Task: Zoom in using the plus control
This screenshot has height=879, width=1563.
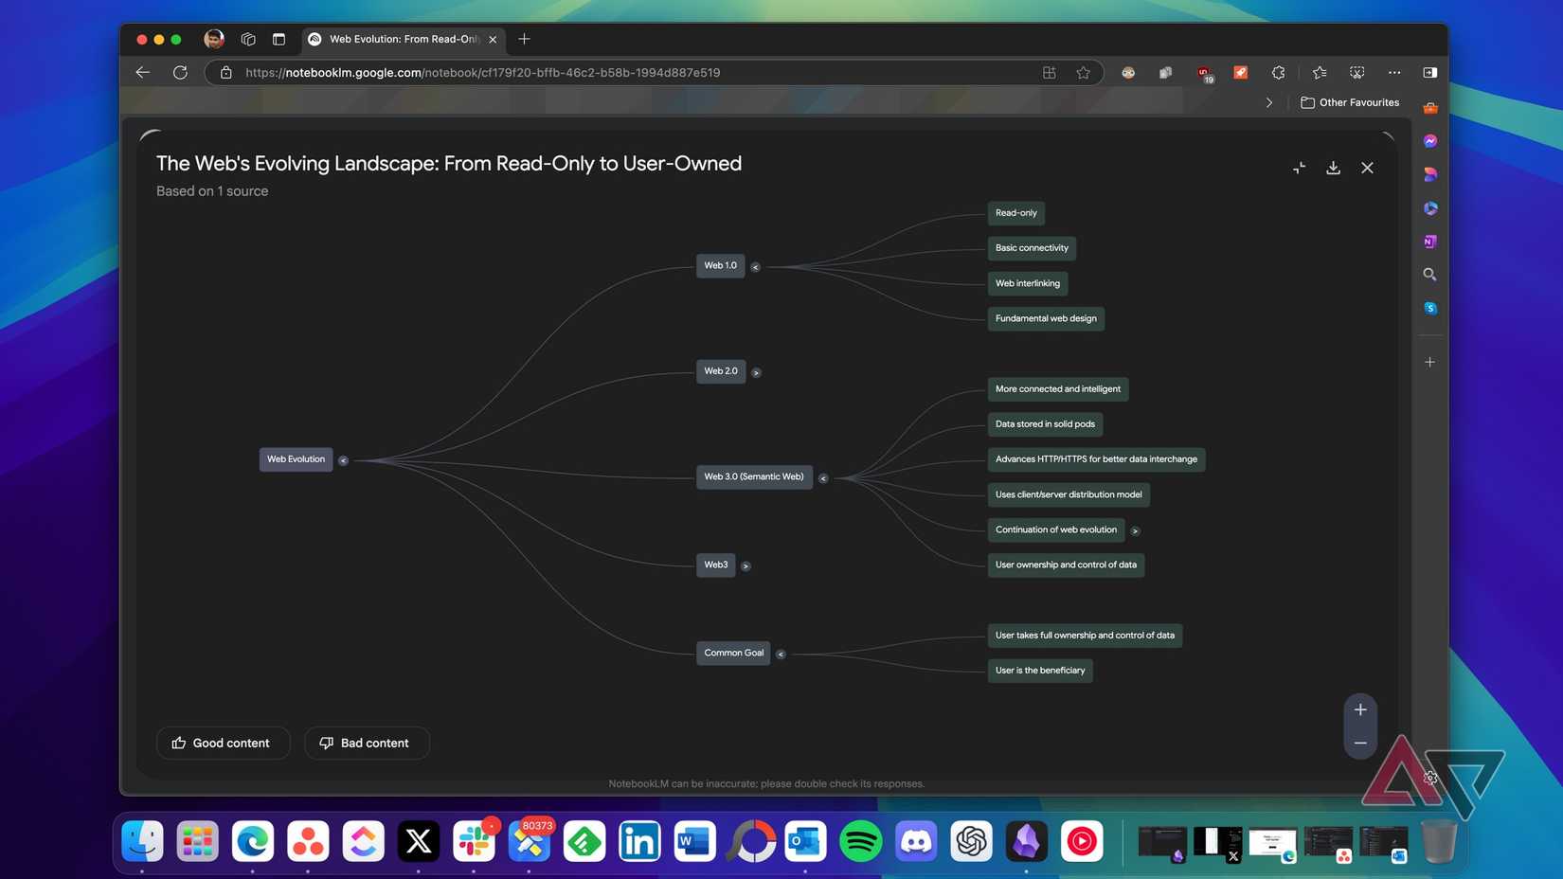Action: (x=1360, y=709)
